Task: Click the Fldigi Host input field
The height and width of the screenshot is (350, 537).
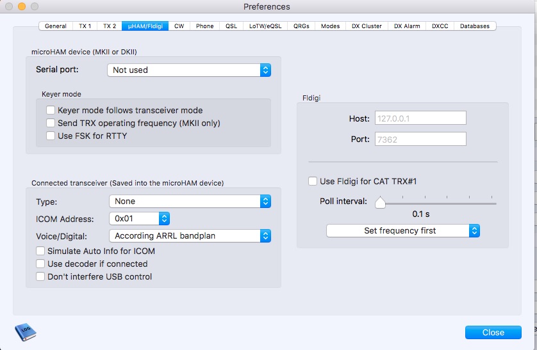Action: (x=420, y=118)
